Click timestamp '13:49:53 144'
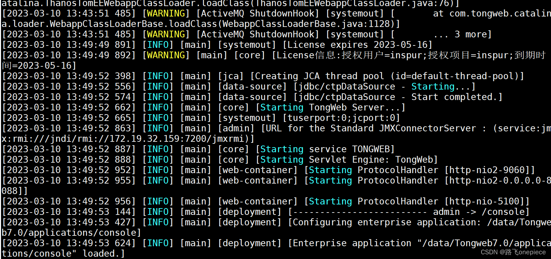This screenshot has width=551, height=259. [x=98, y=212]
